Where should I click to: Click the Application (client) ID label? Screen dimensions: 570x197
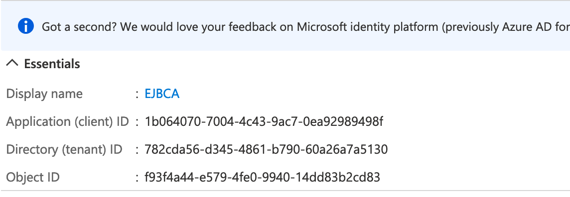click(68, 121)
